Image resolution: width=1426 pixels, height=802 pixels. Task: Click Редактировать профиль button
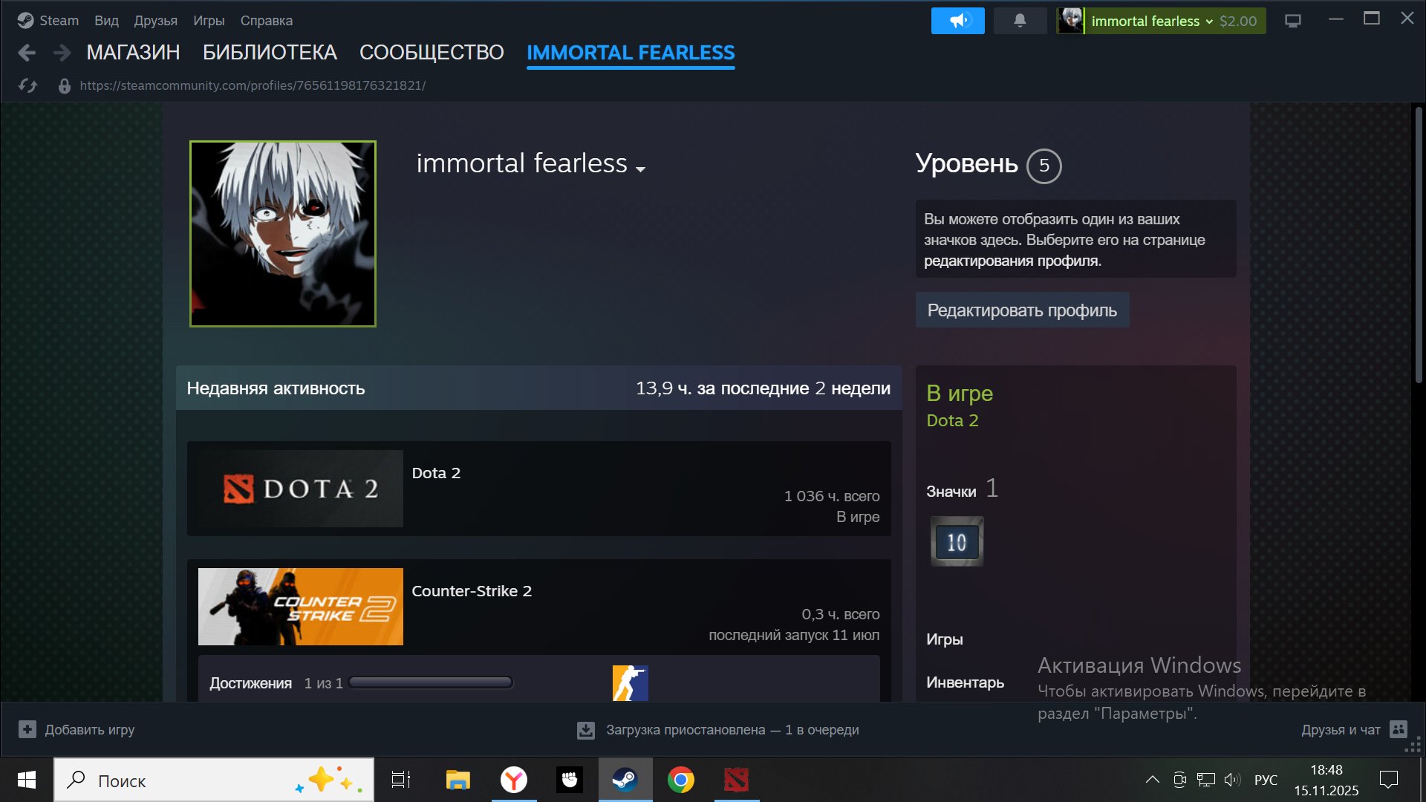[x=1022, y=310]
